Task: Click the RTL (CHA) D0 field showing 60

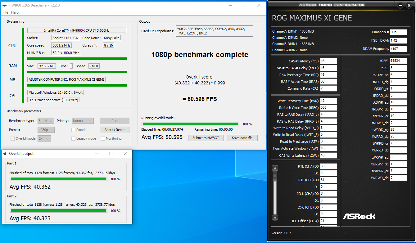Action: point(328,166)
